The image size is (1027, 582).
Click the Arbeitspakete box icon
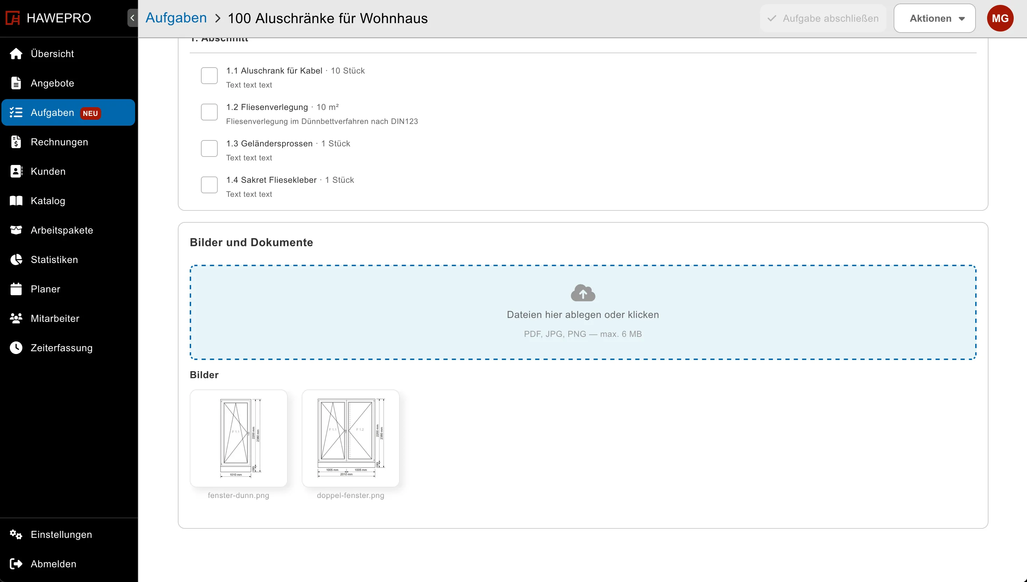point(16,230)
